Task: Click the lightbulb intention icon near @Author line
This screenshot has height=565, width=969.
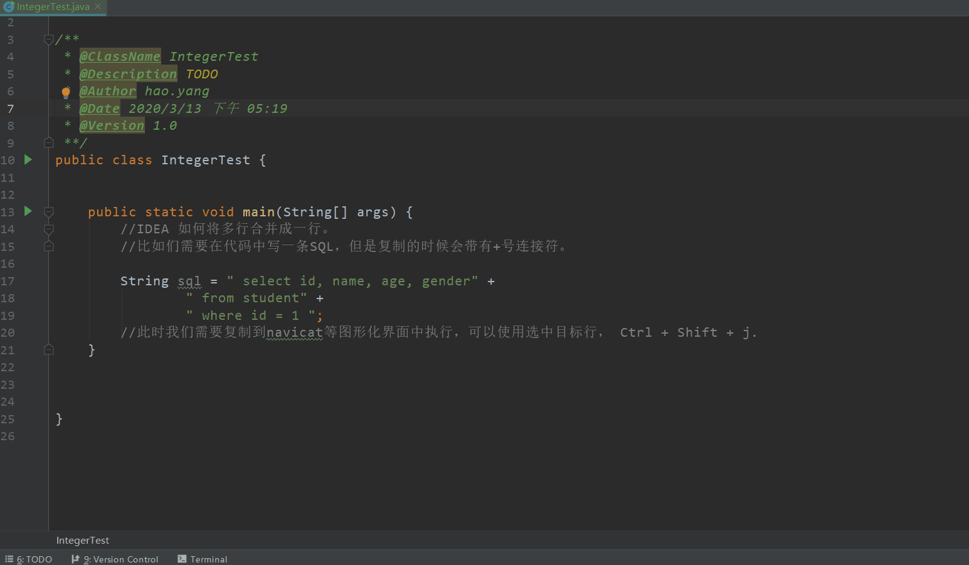Action: tap(66, 92)
